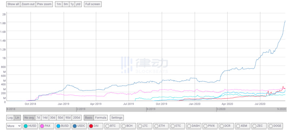289x130 pixels.
Task: Open chart in Full screen
Action: click(93, 4)
